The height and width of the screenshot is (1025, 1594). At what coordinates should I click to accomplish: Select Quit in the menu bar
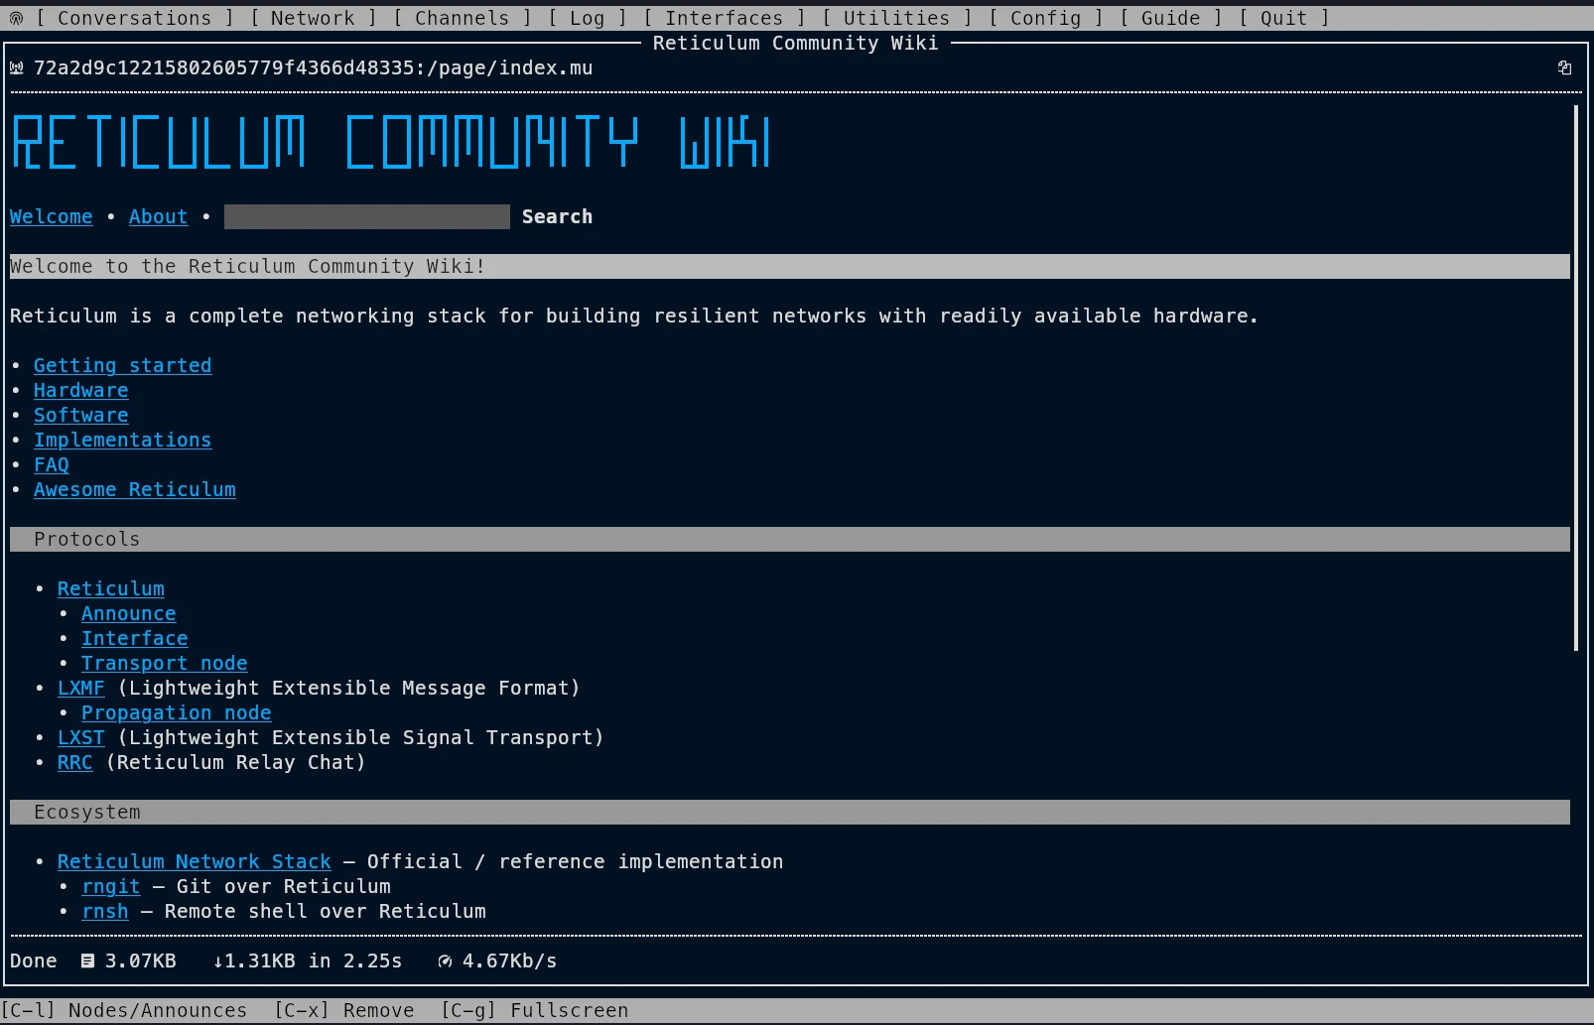(x=1284, y=18)
